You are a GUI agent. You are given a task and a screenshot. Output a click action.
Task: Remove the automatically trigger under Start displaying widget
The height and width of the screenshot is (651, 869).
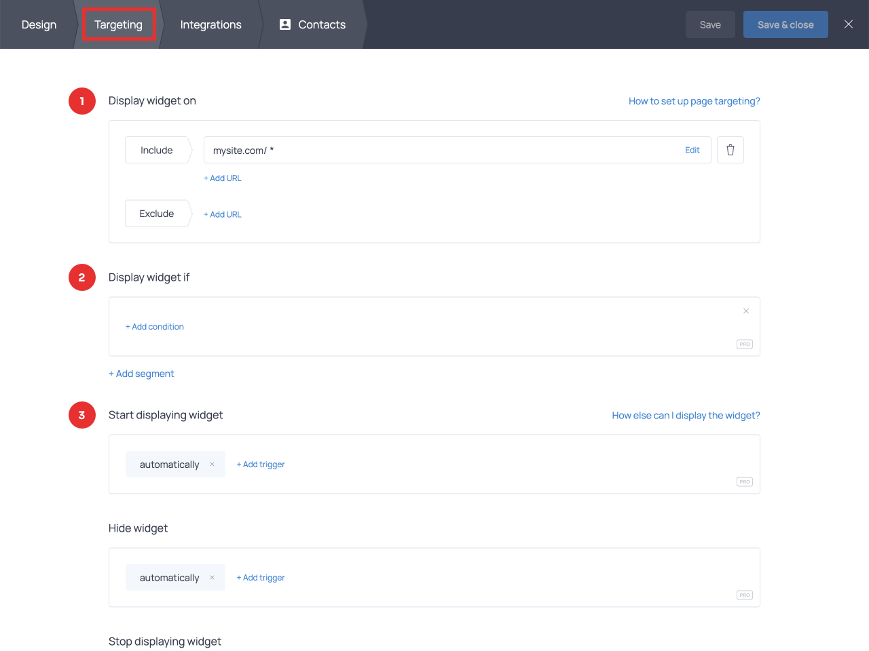212,465
